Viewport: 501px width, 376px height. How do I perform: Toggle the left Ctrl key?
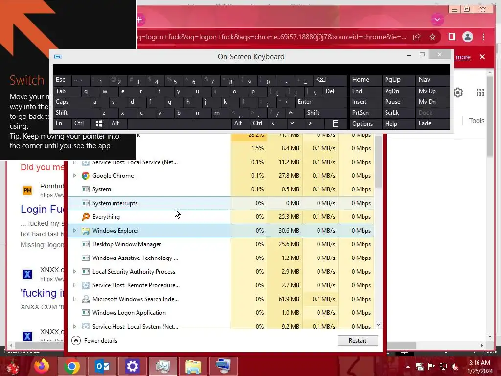click(x=79, y=123)
